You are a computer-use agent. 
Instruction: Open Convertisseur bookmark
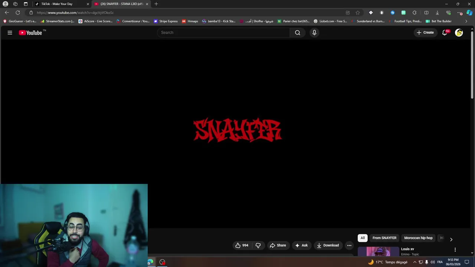tap(133, 21)
